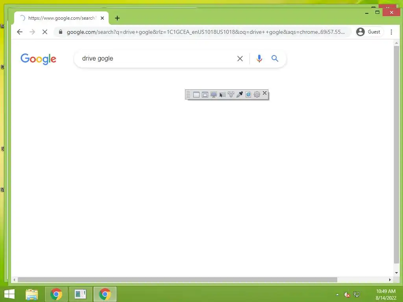Screen dimensions: 403x302
Task: Open network status tray icon
Action: [x=357, y=295]
